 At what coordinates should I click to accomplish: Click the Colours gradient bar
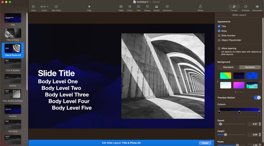pos(239,109)
